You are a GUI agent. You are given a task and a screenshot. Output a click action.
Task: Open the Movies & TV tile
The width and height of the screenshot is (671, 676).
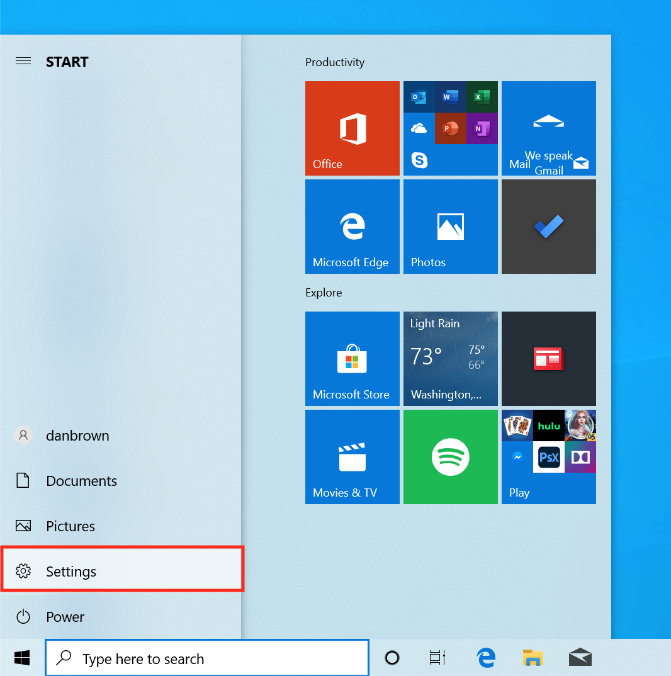pos(352,457)
